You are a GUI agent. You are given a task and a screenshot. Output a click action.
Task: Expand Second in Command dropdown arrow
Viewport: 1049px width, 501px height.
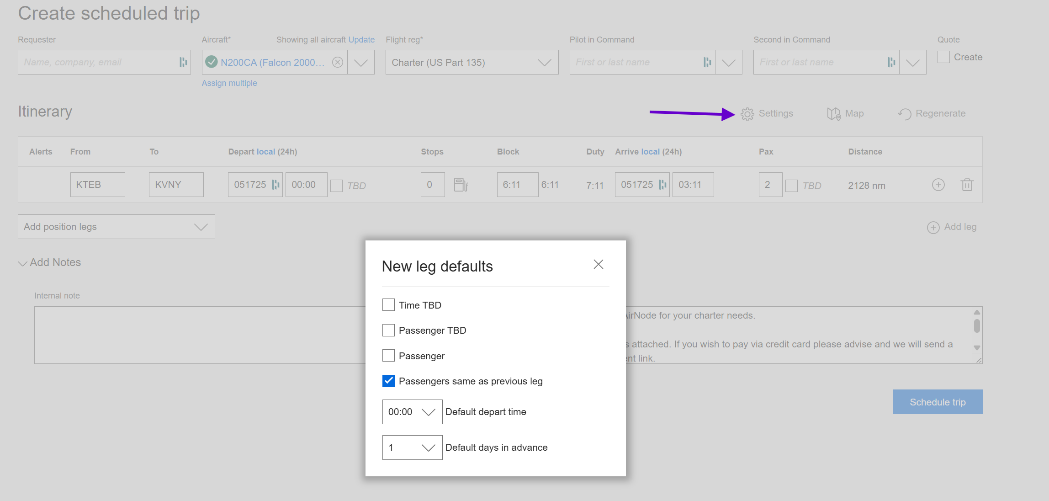click(913, 62)
